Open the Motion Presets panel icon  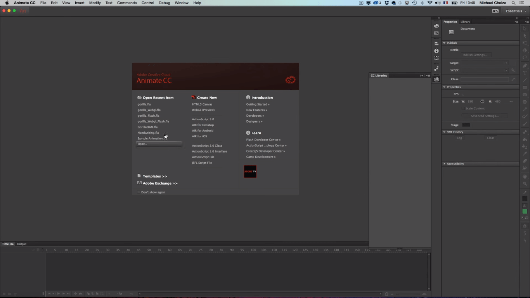pyautogui.click(x=436, y=69)
